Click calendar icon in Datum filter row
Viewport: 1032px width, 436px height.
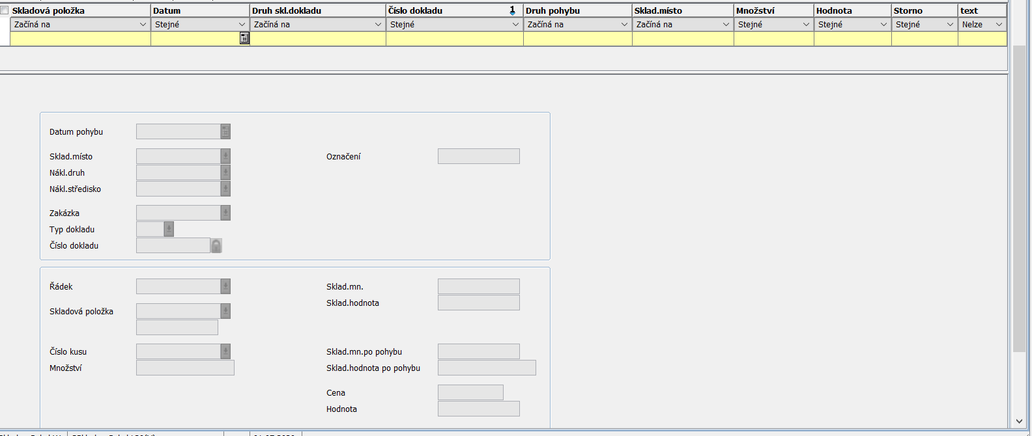pyautogui.click(x=244, y=39)
